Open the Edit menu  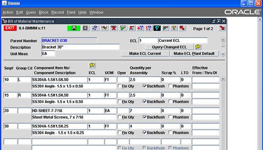point(20,12)
